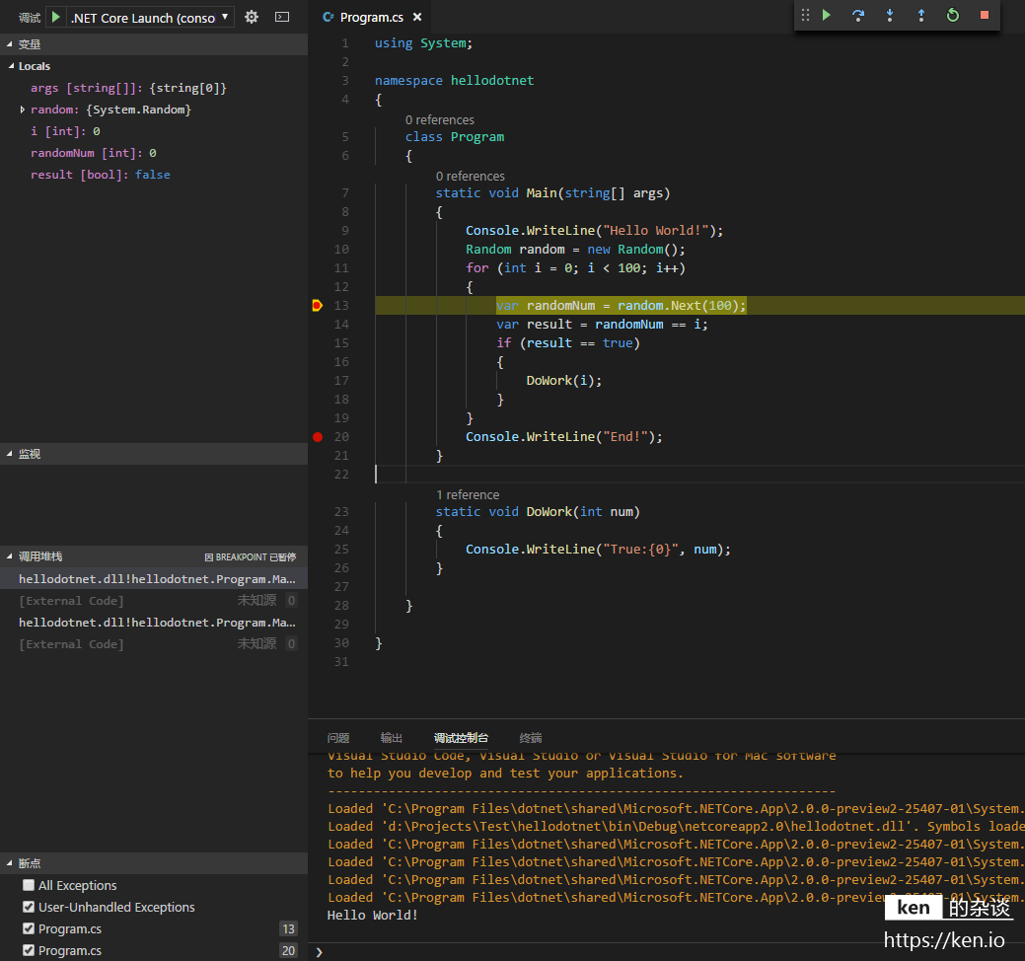Expand the random variable tree node
Image resolution: width=1025 pixels, height=961 pixels.
[x=23, y=110]
